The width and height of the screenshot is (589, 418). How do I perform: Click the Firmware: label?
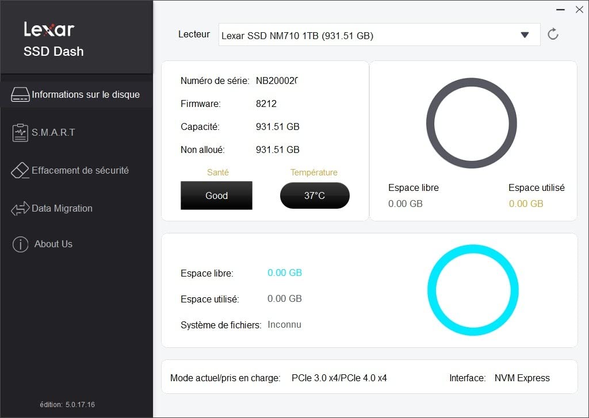click(201, 103)
